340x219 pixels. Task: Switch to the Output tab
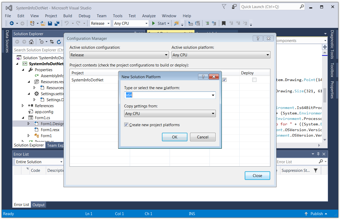[39, 205]
